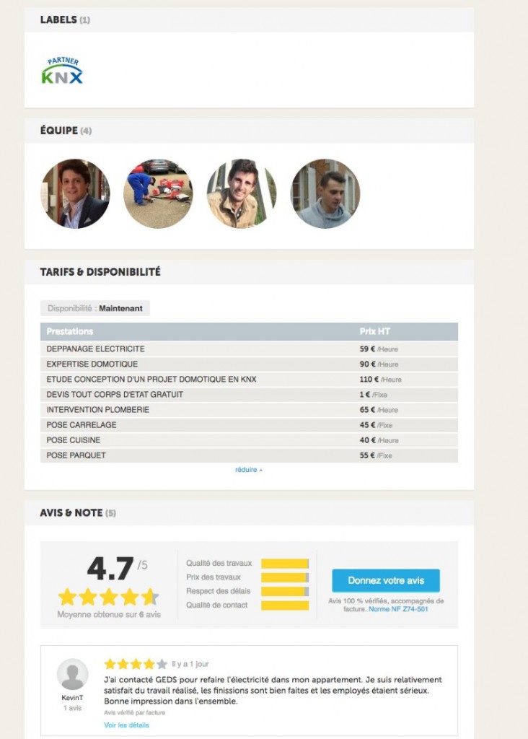This screenshot has height=739, width=528.
Task: Select the POSE PARQUET price row
Action: (249, 455)
